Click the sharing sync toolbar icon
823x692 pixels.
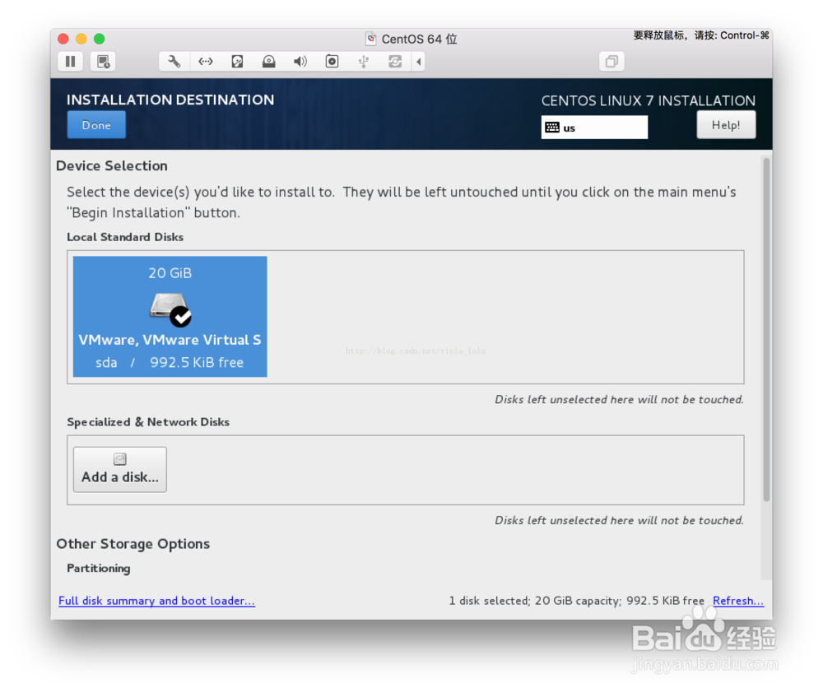395,62
